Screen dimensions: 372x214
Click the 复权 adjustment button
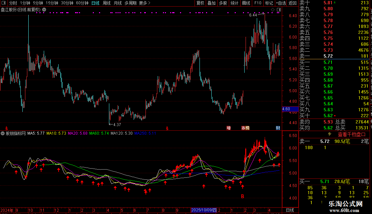click(200, 3)
